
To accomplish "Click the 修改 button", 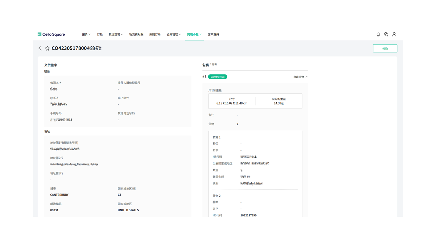I will [385, 48].
